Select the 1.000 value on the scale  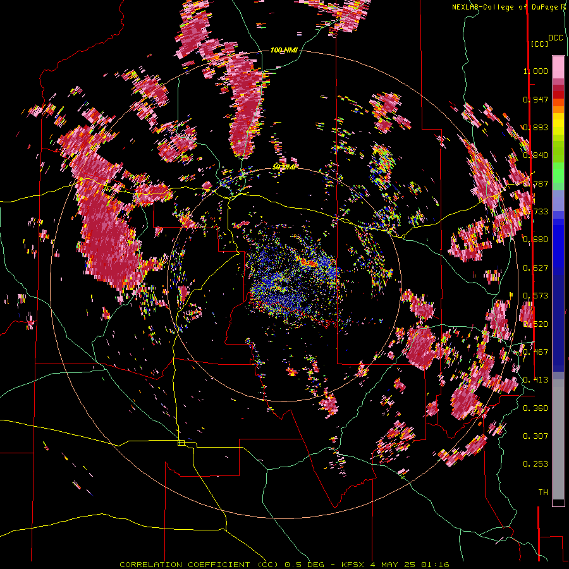[535, 71]
